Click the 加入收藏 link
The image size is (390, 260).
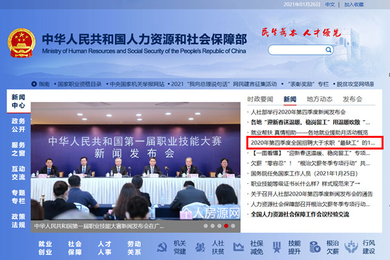354,5
